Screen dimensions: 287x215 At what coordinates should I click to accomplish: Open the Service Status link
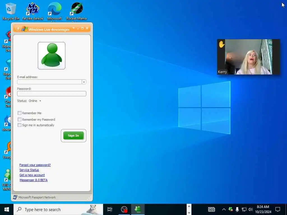[29, 170]
